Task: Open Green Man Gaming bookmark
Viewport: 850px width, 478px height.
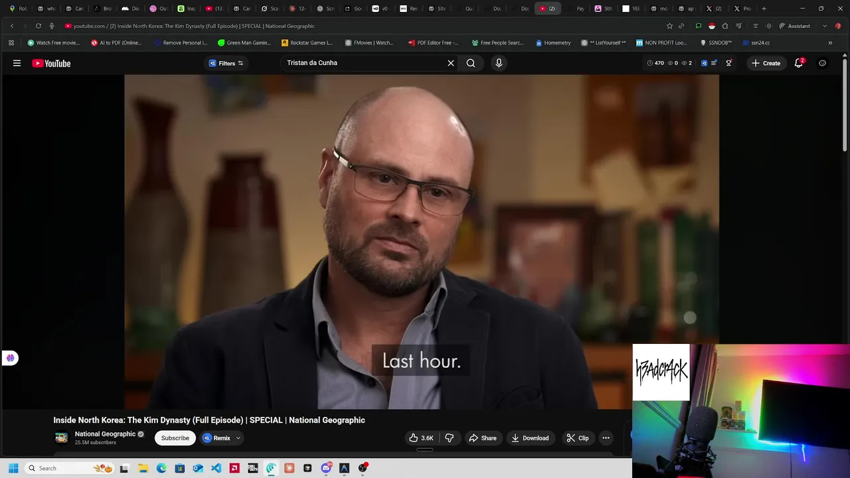Action: (244, 42)
